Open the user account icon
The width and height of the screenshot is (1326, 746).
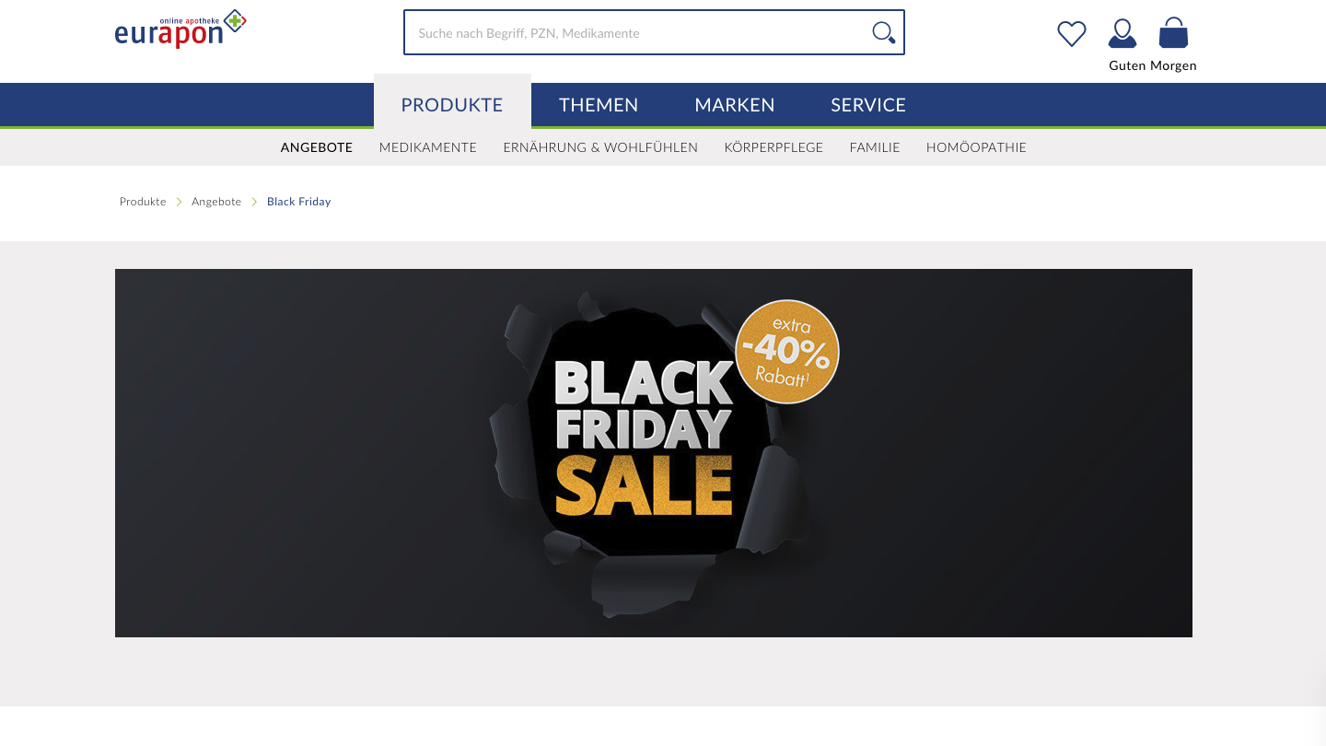tap(1122, 33)
